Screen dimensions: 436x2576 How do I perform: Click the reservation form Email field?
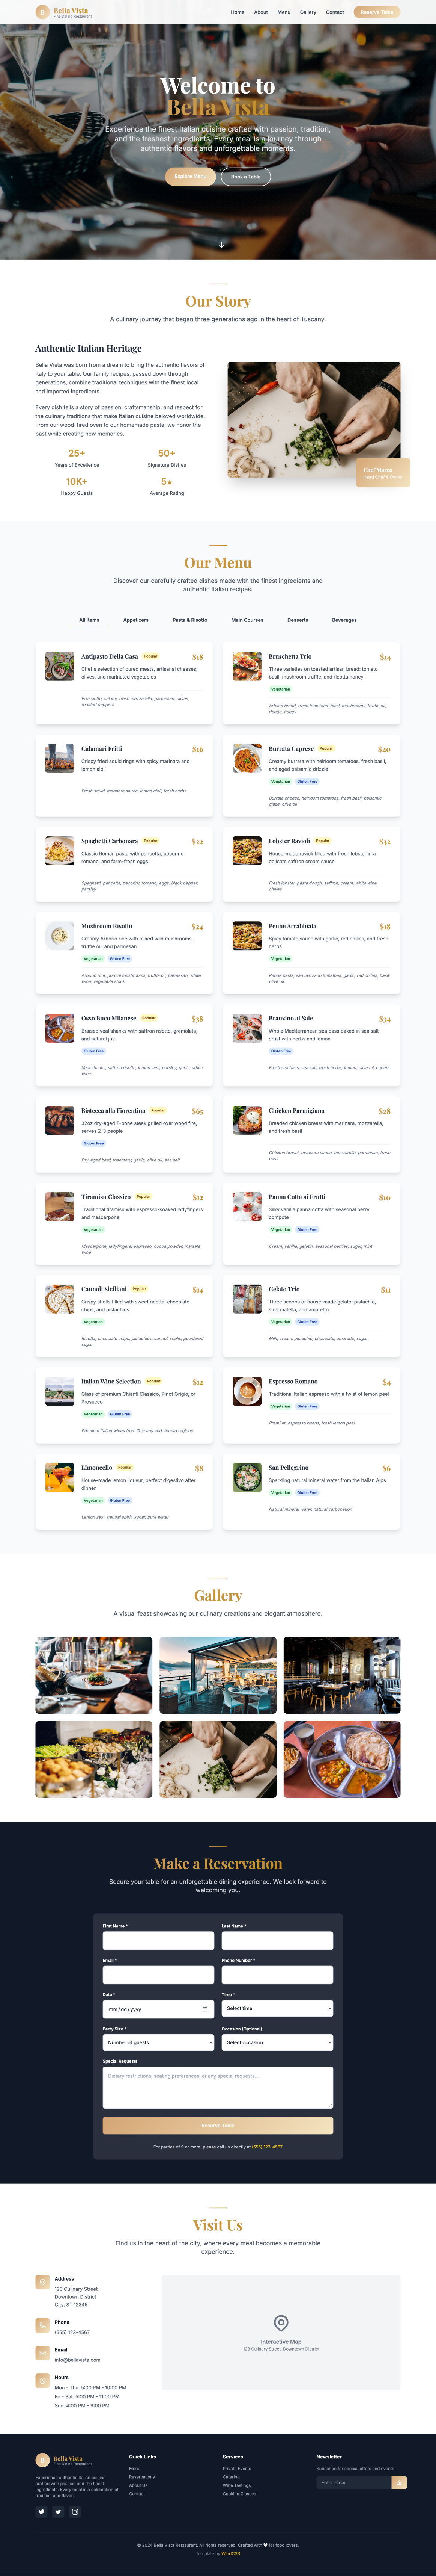coord(159,1975)
